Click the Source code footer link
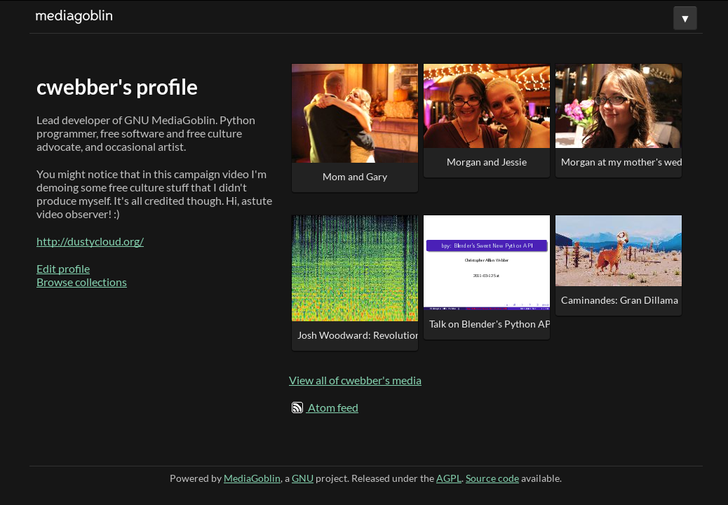This screenshot has height=505, width=728. point(492,478)
